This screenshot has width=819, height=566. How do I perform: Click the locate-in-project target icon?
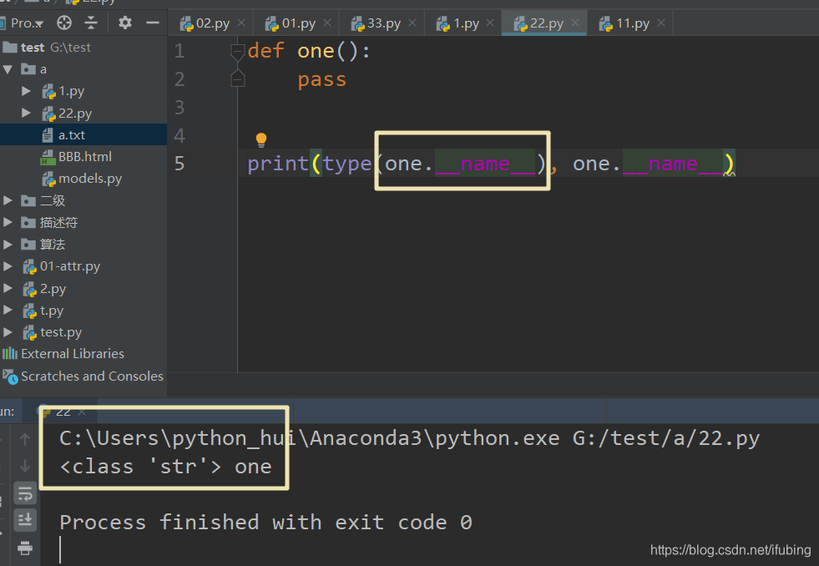tap(64, 23)
